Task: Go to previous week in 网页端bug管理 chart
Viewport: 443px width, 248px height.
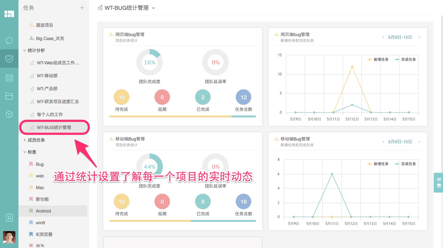Action: pyautogui.click(x=383, y=38)
